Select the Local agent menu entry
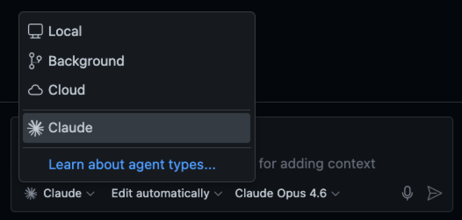 coord(65,31)
